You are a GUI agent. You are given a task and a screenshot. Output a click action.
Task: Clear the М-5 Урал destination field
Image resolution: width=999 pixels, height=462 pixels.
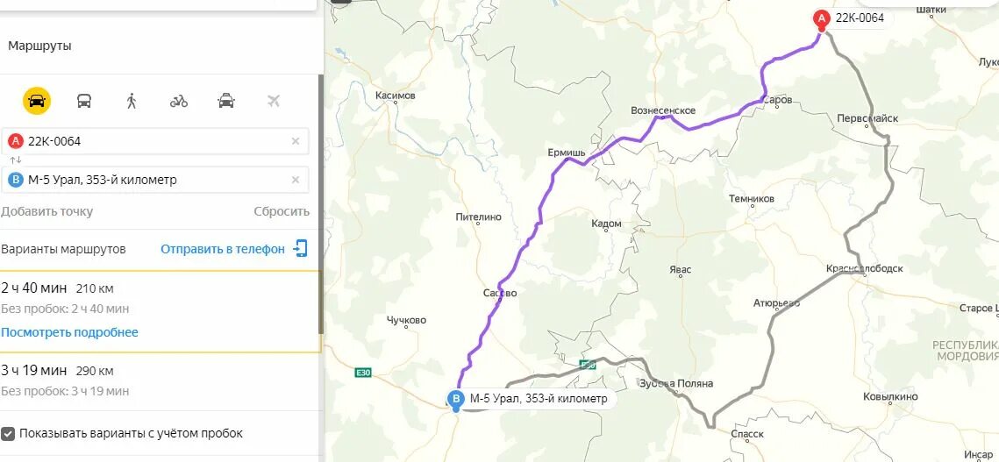coord(296,180)
